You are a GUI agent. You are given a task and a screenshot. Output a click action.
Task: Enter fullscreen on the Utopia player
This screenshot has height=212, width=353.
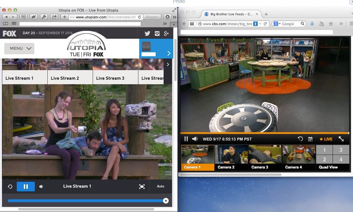(142, 187)
